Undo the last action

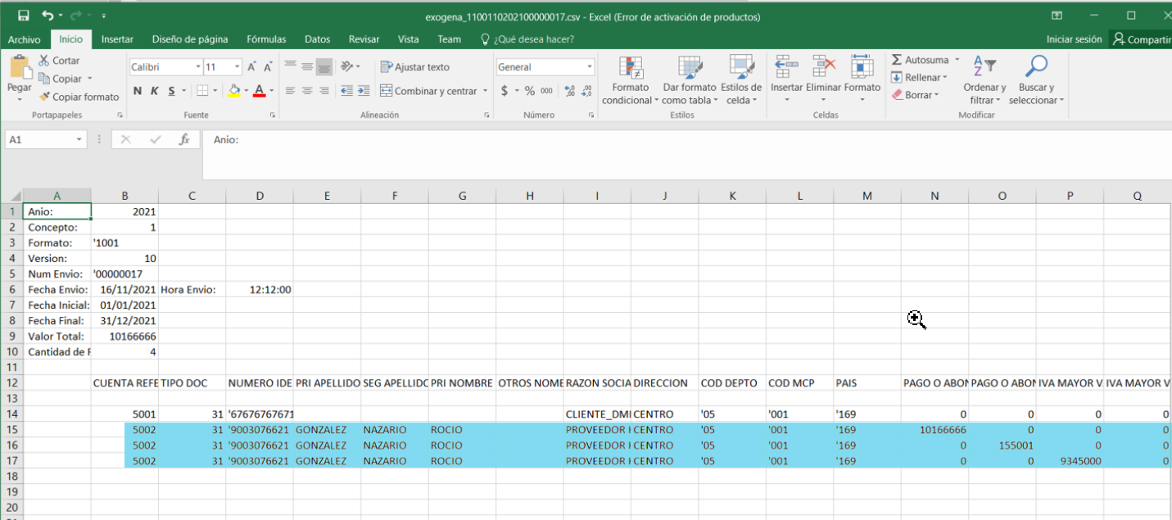point(48,16)
